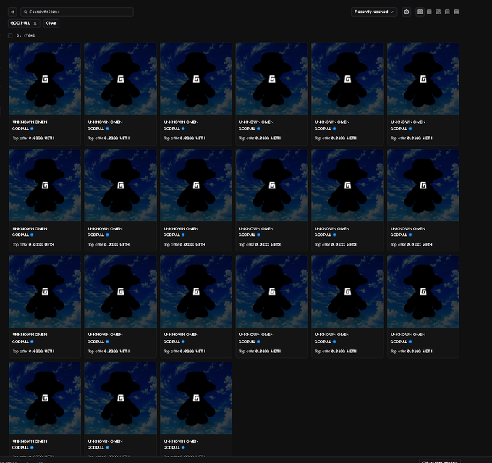Screen dimensions: 492x463
Task: Open the last UNKNOWN OMEN thumbnail in third row
Action: [x=423, y=291]
